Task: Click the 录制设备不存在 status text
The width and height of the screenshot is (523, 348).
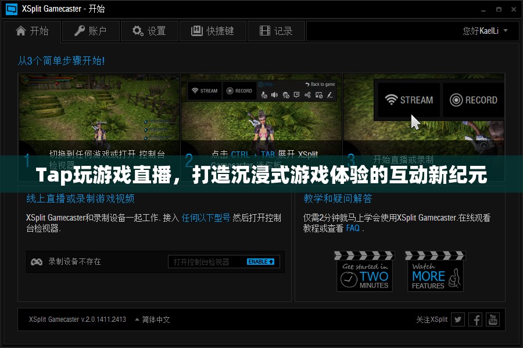Action: [75, 261]
